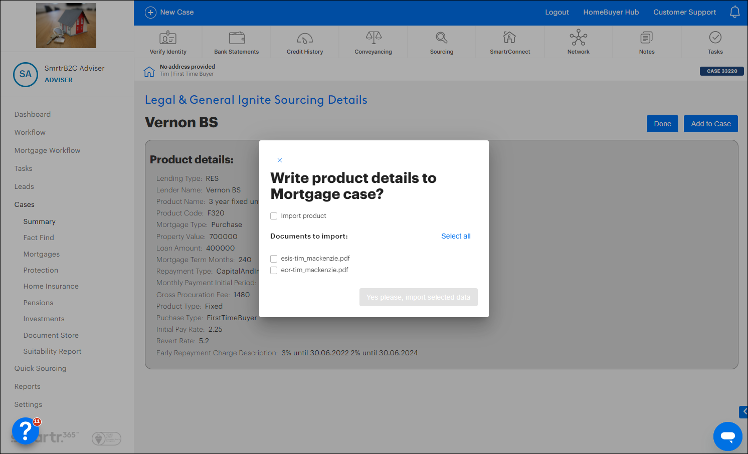Open Mortgages submenu item

42,254
